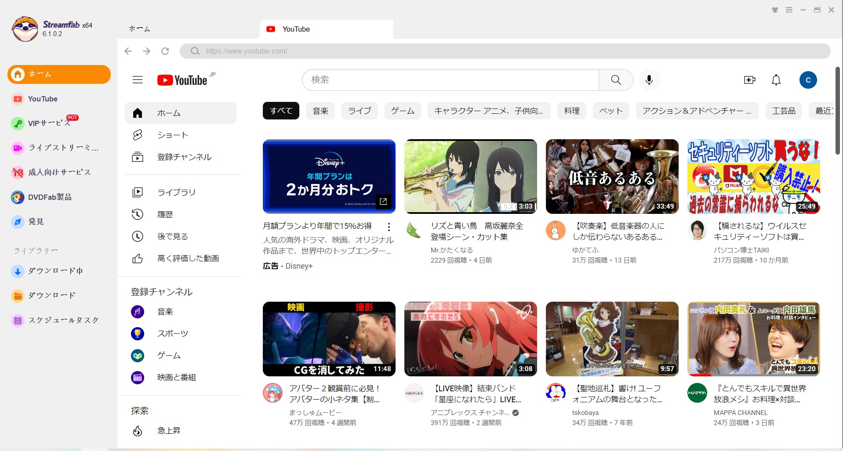Open ショート in YouTube guide
Image resolution: width=843 pixels, height=451 pixels.
(180, 135)
